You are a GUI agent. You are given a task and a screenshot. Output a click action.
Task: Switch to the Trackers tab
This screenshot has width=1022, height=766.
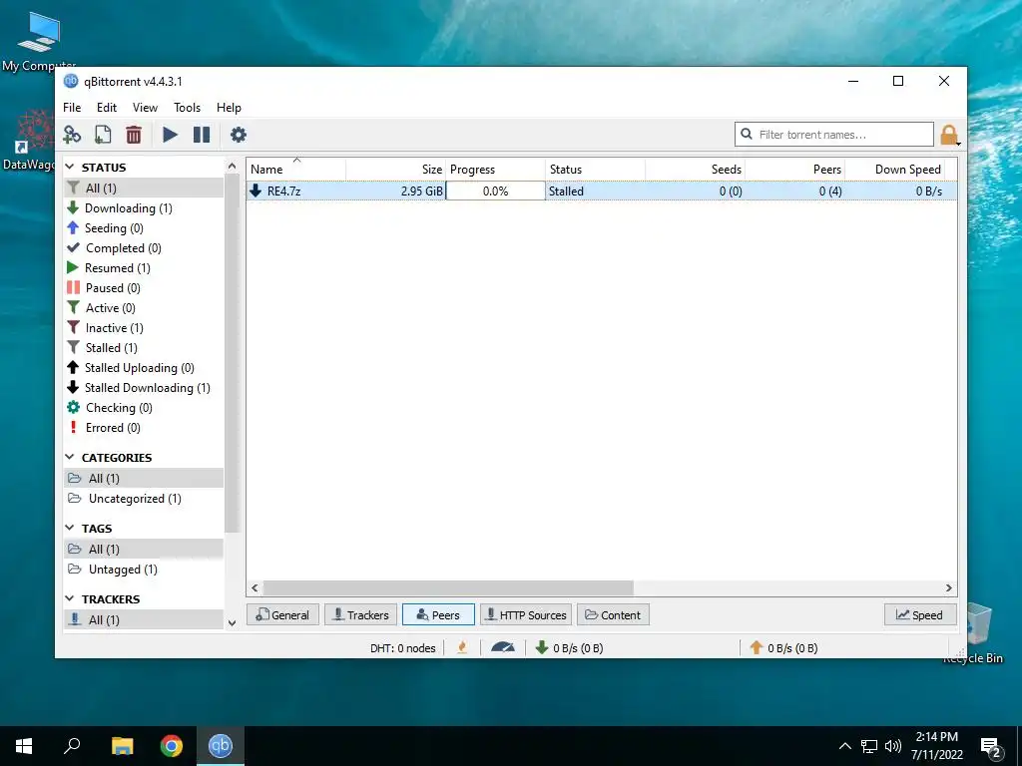[x=361, y=614]
